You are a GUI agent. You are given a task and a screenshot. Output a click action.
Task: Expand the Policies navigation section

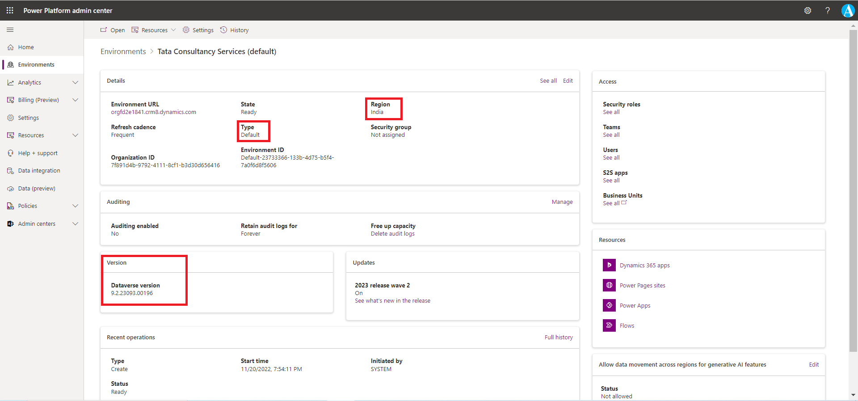pos(75,206)
